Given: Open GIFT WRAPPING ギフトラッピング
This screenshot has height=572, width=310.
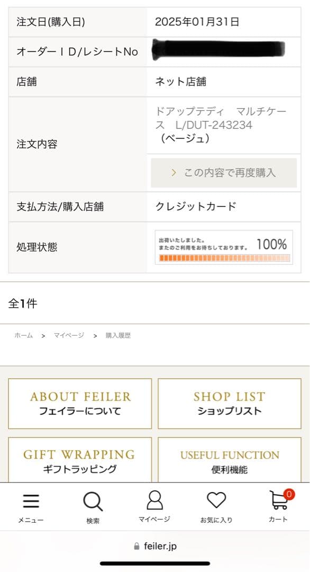Looking at the screenshot, I should (80, 460).
